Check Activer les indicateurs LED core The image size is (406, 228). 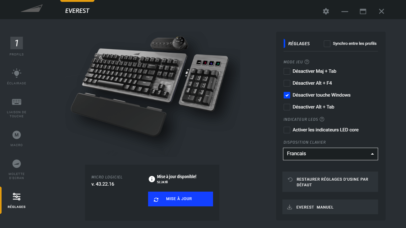point(287,130)
